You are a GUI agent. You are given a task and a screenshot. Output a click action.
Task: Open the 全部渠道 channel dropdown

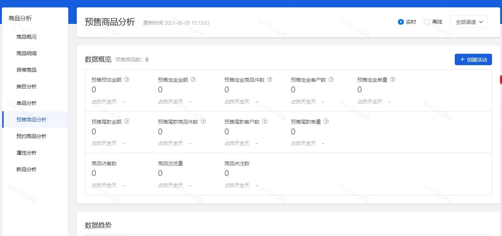coord(469,22)
